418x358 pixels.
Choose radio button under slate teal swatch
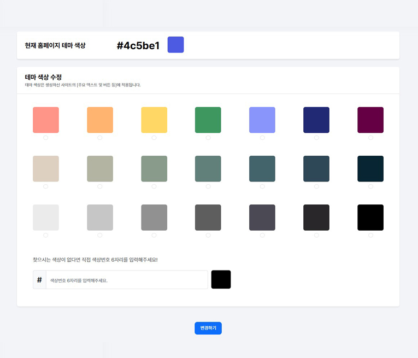pyautogui.click(x=262, y=186)
